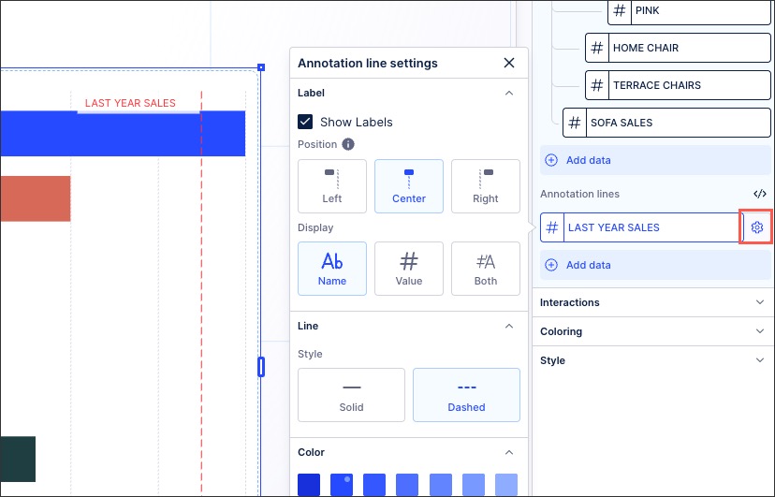The height and width of the screenshot is (497, 775).
Task: Set label position to Left
Action: click(332, 186)
